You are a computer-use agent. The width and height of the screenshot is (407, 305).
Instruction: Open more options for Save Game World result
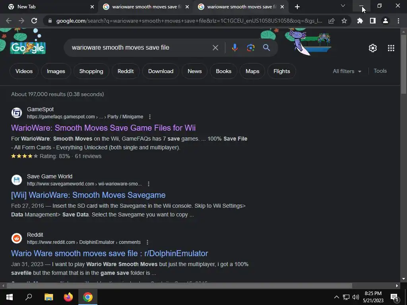click(x=149, y=184)
